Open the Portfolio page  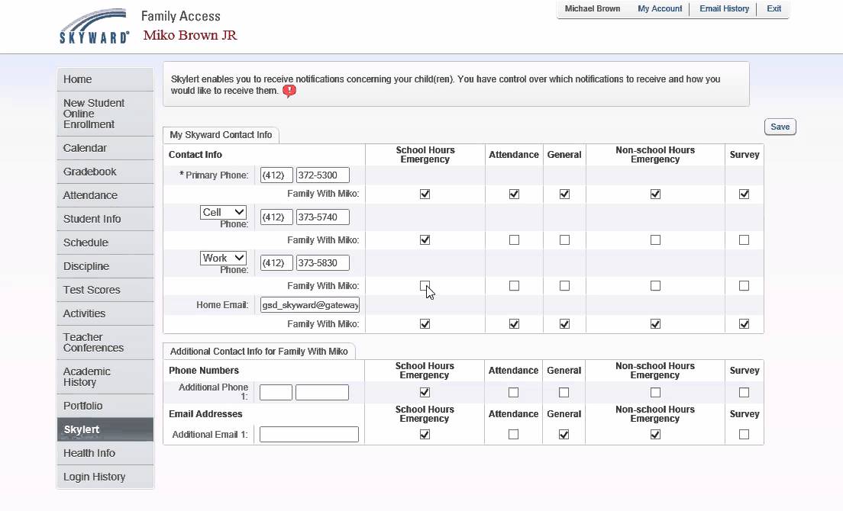click(x=105, y=406)
